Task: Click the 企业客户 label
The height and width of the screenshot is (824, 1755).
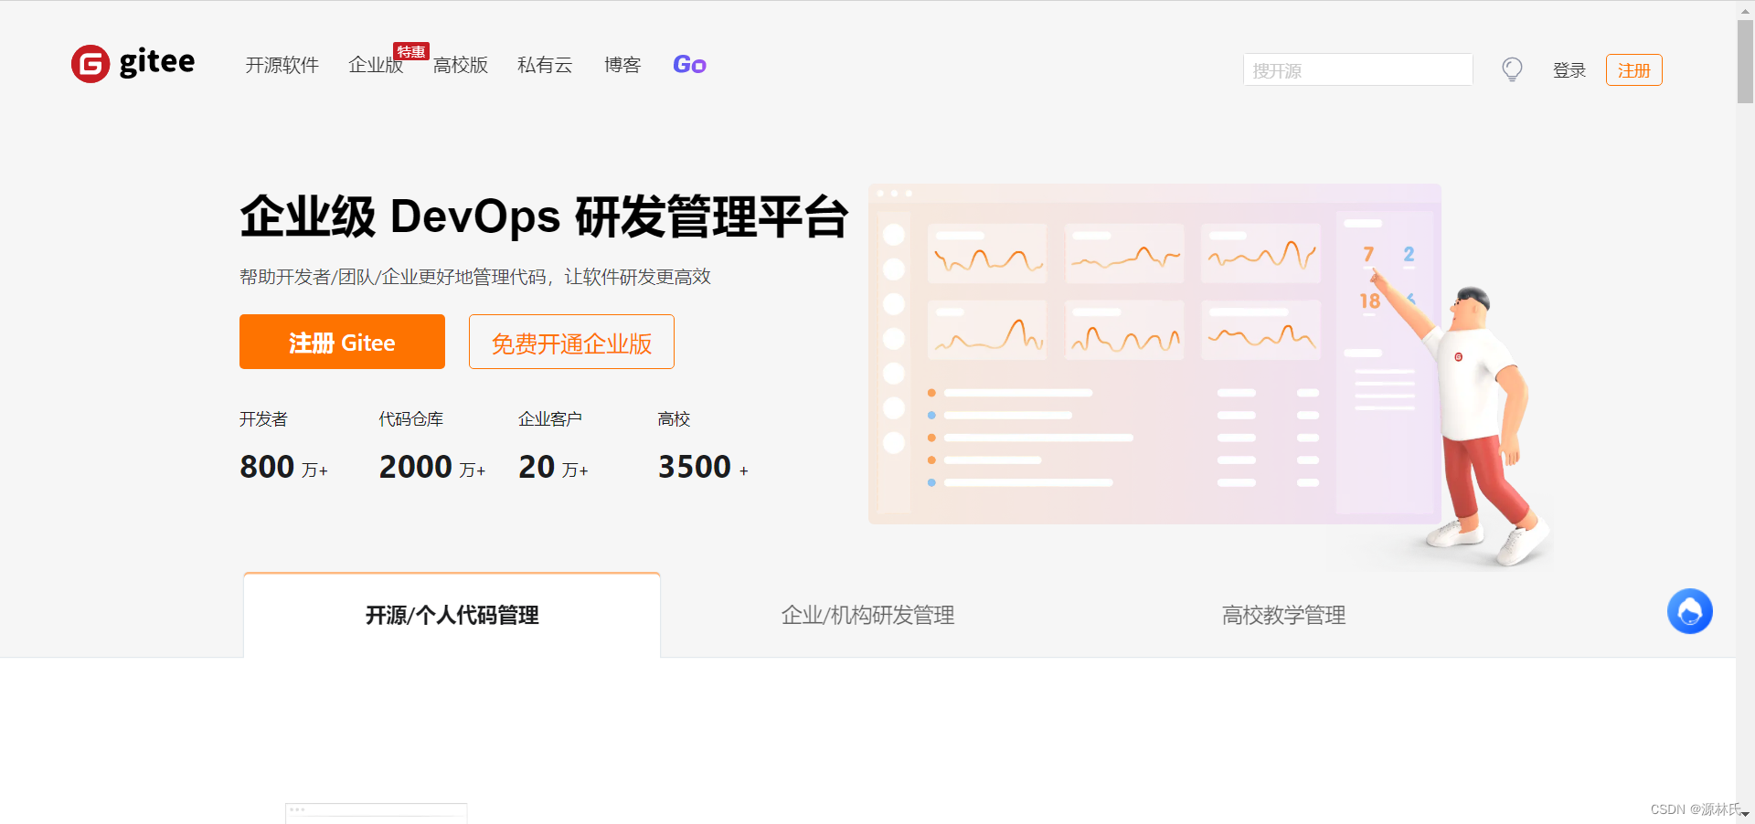Action: pos(550,419)
